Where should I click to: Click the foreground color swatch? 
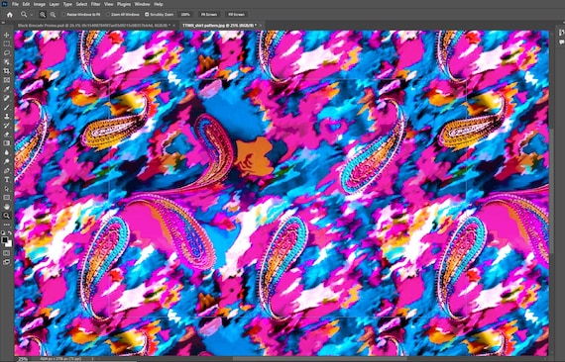click(5, 240)
